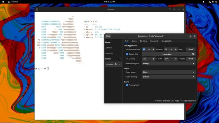Open the Allow blinking text dropdown
The width and height of the screenshot is (219, 123).
[x=169, y=64]
